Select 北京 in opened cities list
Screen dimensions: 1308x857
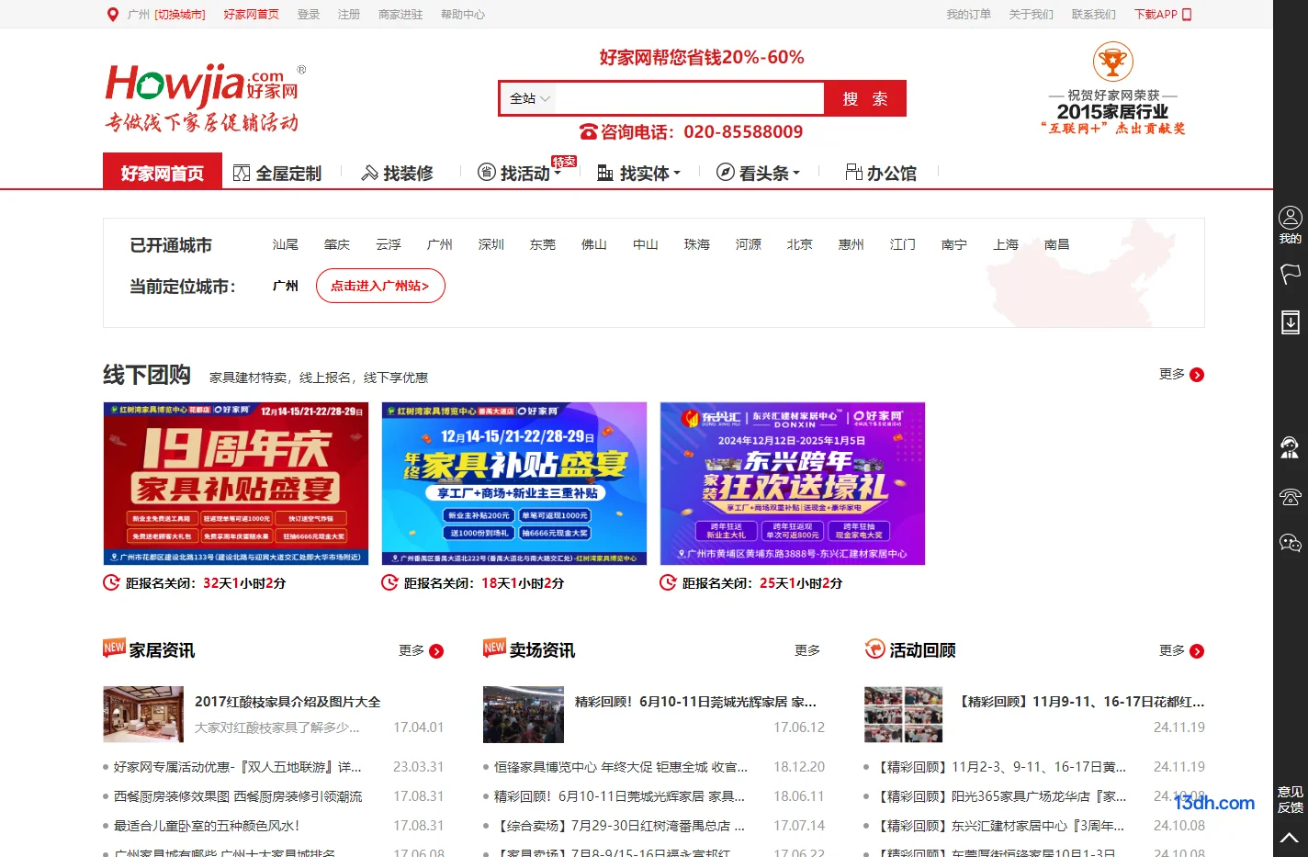[800, 244]
